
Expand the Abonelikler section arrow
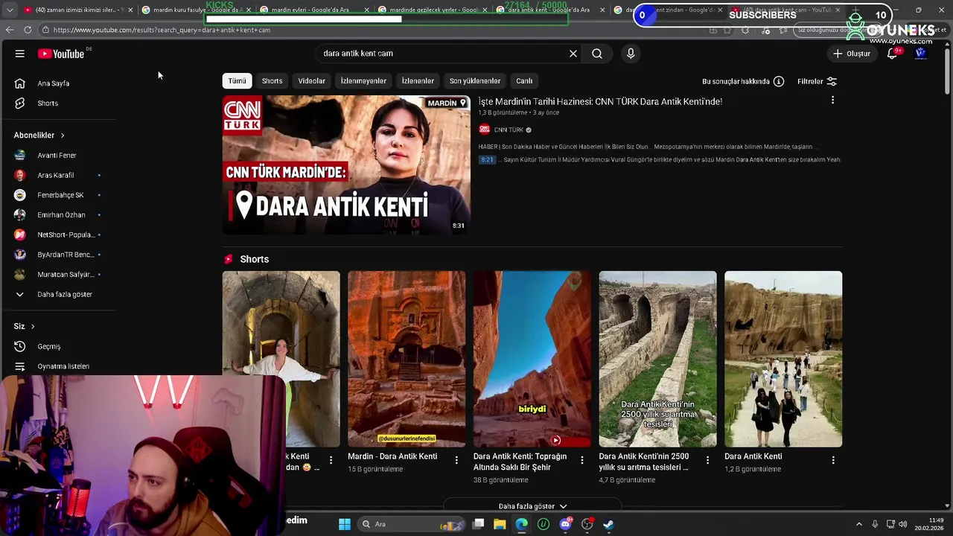click(63, 135)
